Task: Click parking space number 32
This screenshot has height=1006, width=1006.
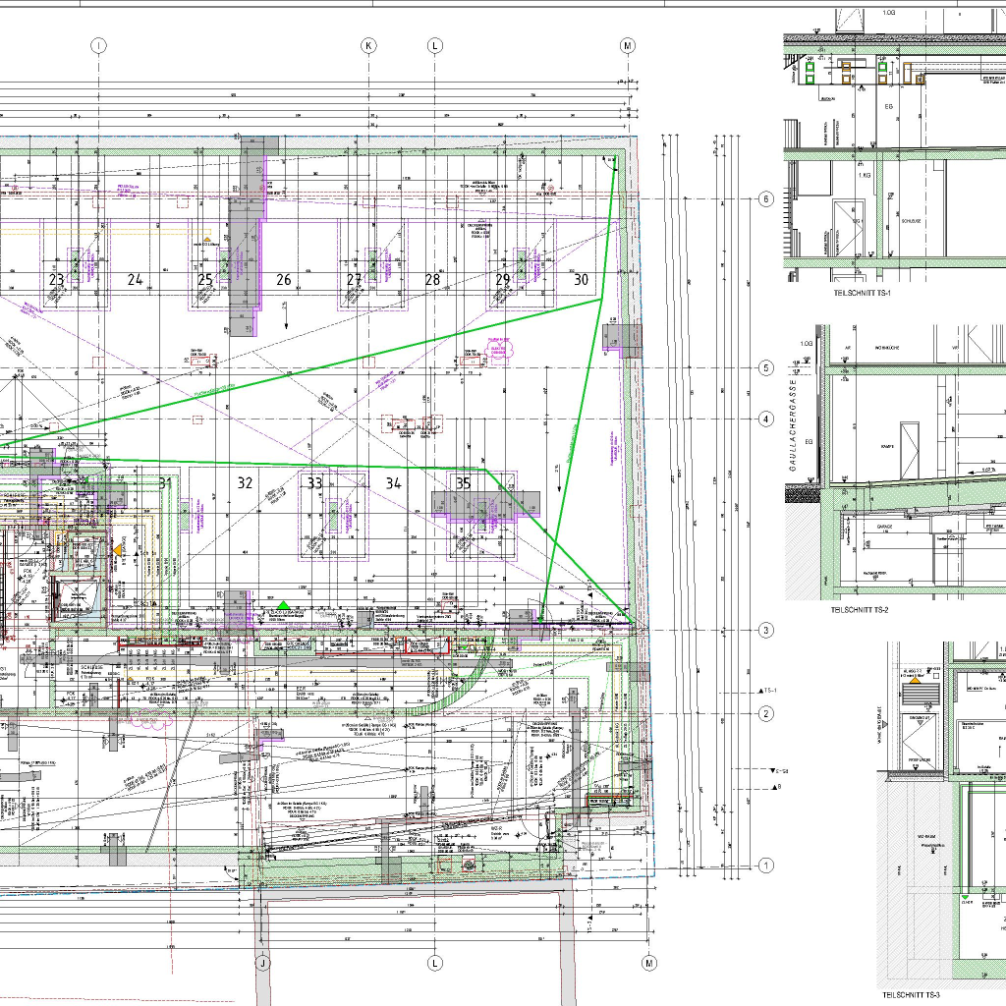Action: pyautogui.click(x=246, y=482)
